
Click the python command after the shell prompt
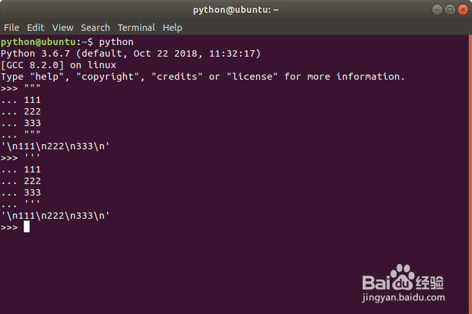click(x=116, y=42)
